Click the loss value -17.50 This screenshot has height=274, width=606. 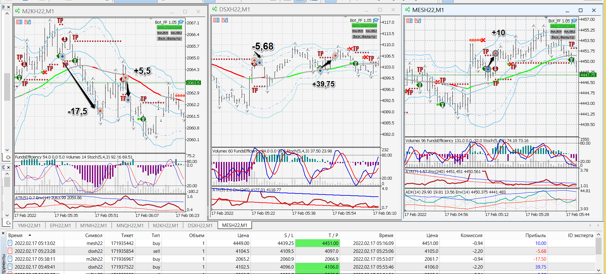[x=540, y=259]
